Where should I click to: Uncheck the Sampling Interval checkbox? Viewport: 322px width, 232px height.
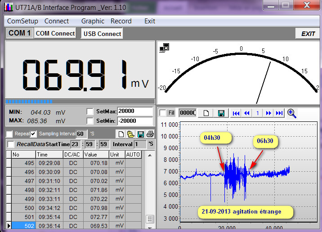(33, 134)
